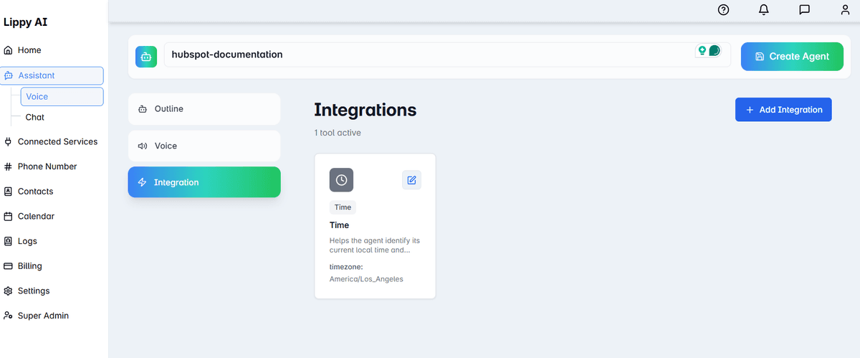Viewport: 860px width, 358px height.
Task: Click the plus icon in Add Integration
Action: pos(750,110)
